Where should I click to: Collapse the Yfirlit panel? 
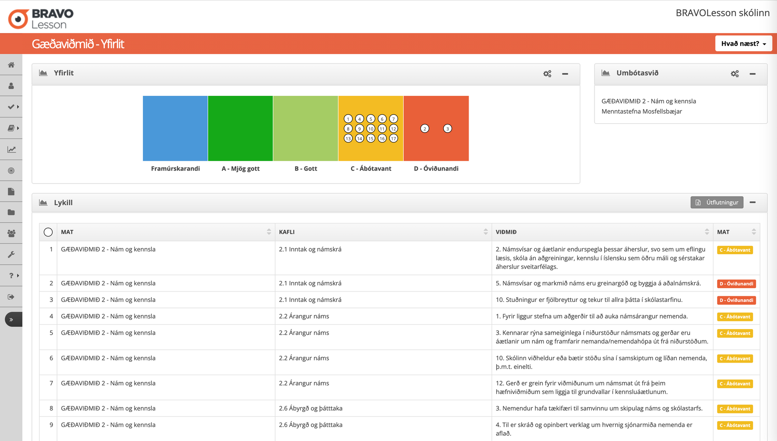(x=565, y=74)
